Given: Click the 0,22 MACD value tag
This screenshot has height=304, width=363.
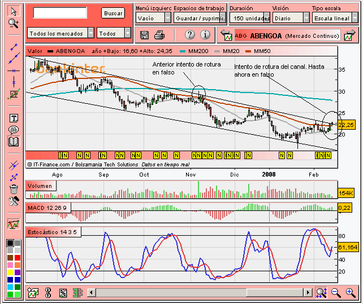Looking at the screenshot, I should 344,208.
